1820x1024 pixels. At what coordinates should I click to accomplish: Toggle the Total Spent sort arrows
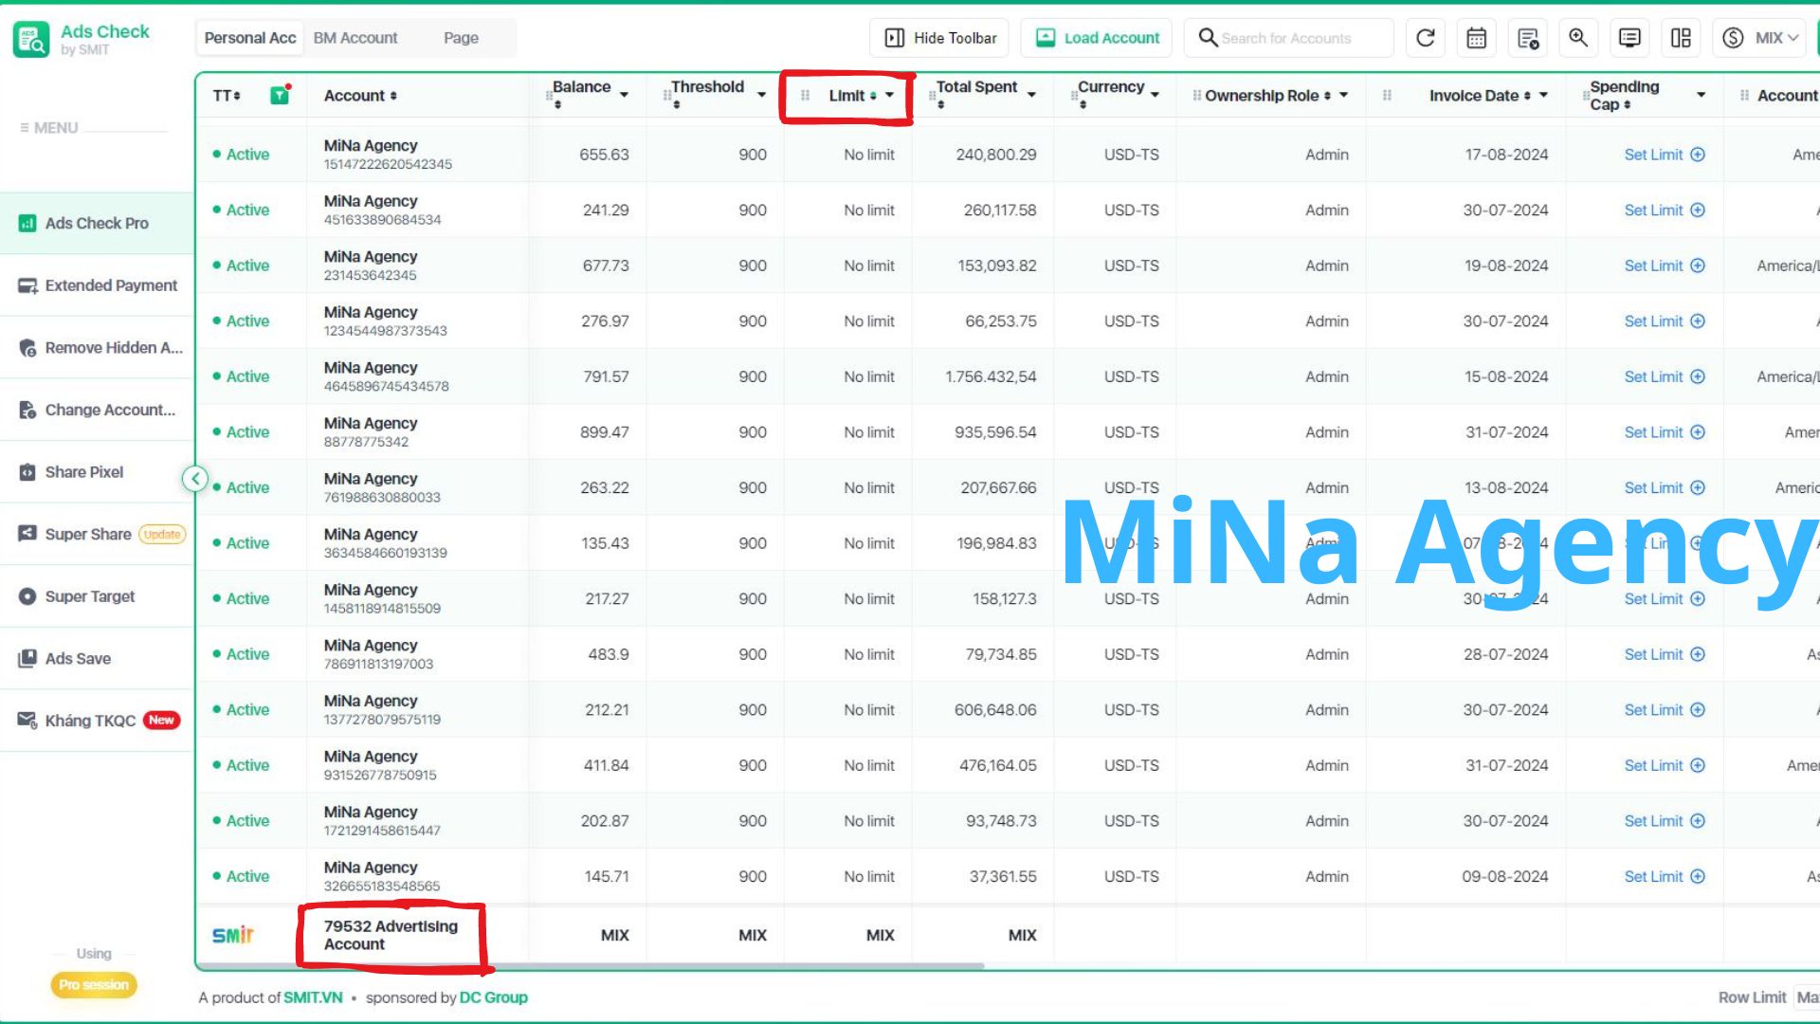[940, 104]
